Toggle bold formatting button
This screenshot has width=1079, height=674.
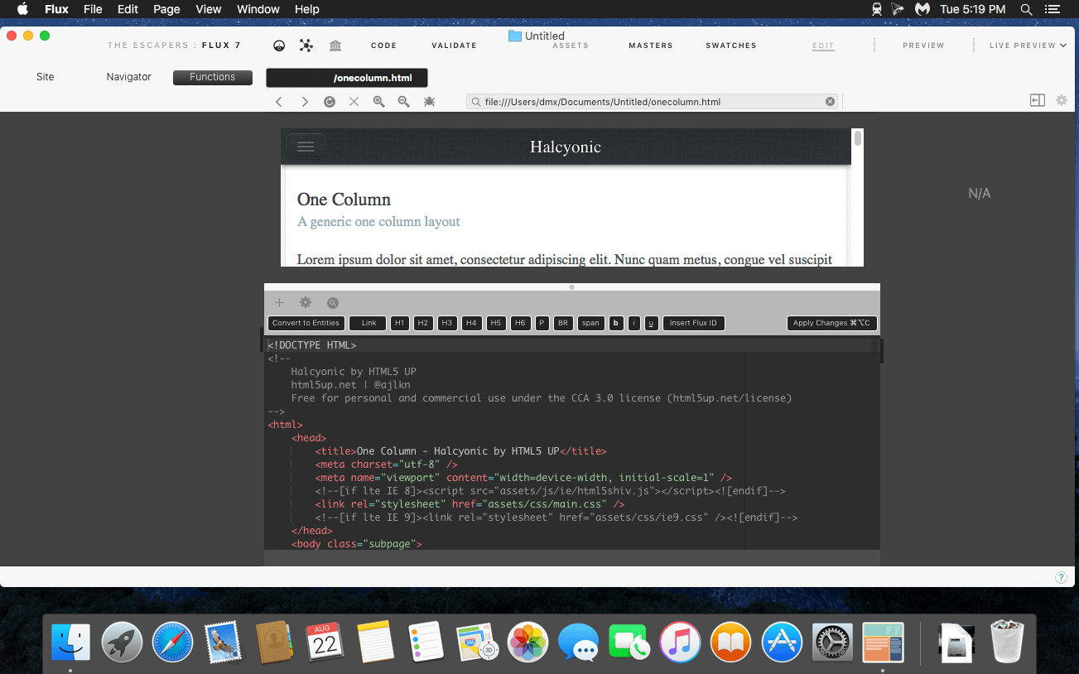pos(616,323)
